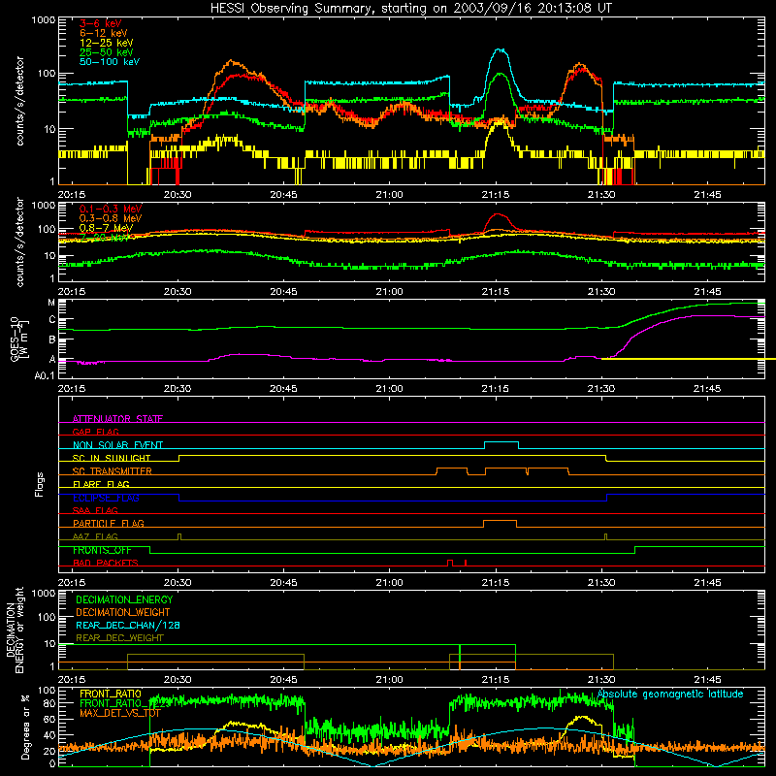Select the C class tick label on GOES axis
This screenshot has height=776, width=776.
(52, 320)
